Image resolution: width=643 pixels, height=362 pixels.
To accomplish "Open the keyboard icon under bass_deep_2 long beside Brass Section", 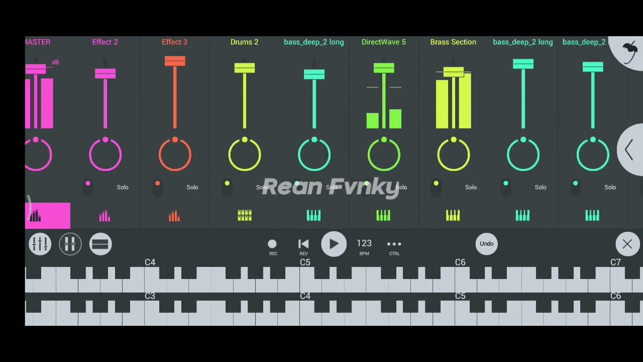I will pyautogui.click(x=522, y=216).
